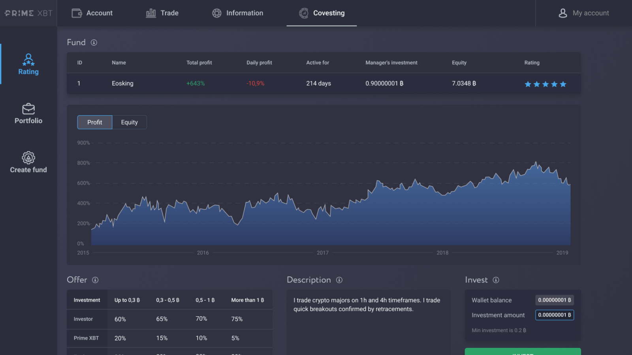
Task: Click the 0.90000001 manager's investment value
Action: pos(384,84)
